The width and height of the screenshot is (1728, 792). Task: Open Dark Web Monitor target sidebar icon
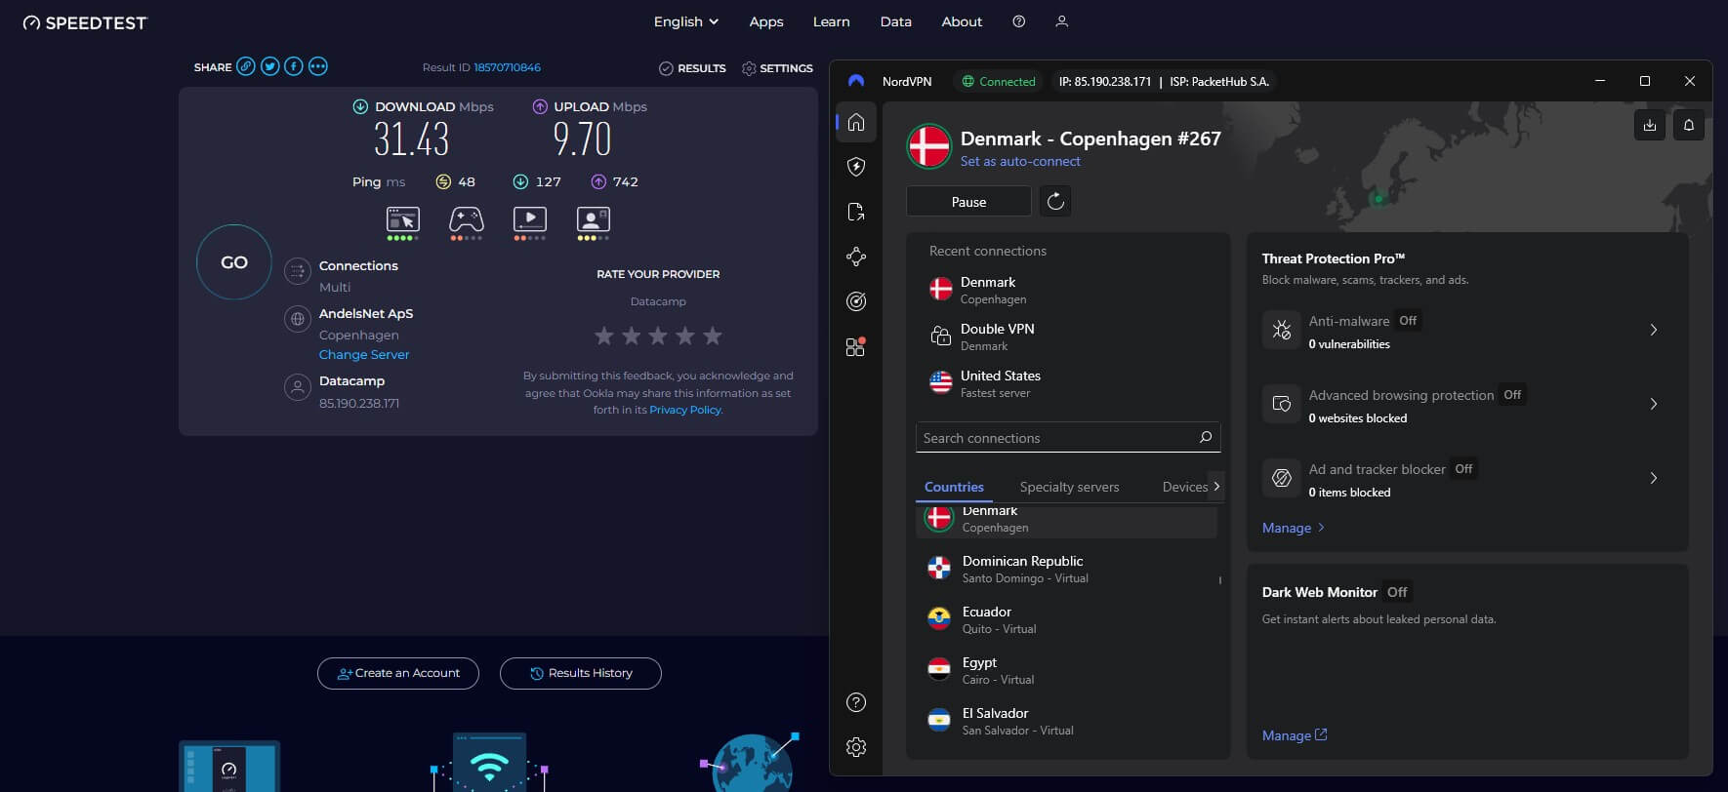856,301
